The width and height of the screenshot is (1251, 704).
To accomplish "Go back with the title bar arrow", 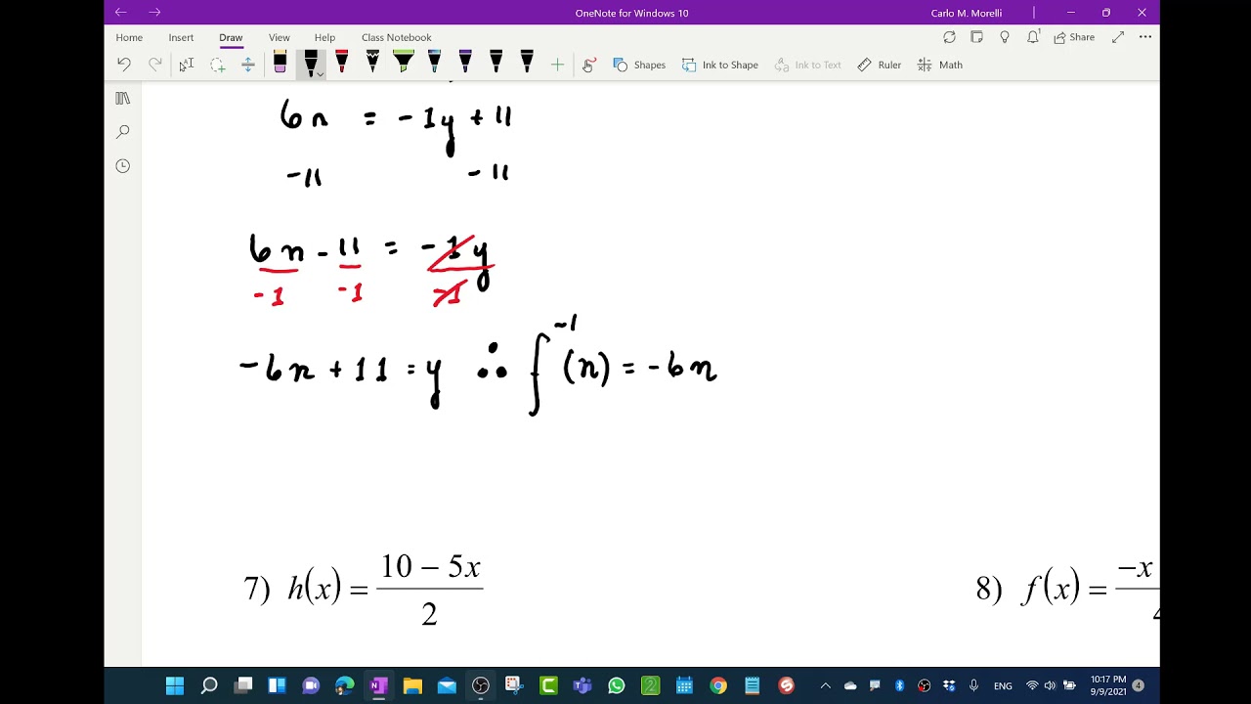I will click(x=120, y=13).
